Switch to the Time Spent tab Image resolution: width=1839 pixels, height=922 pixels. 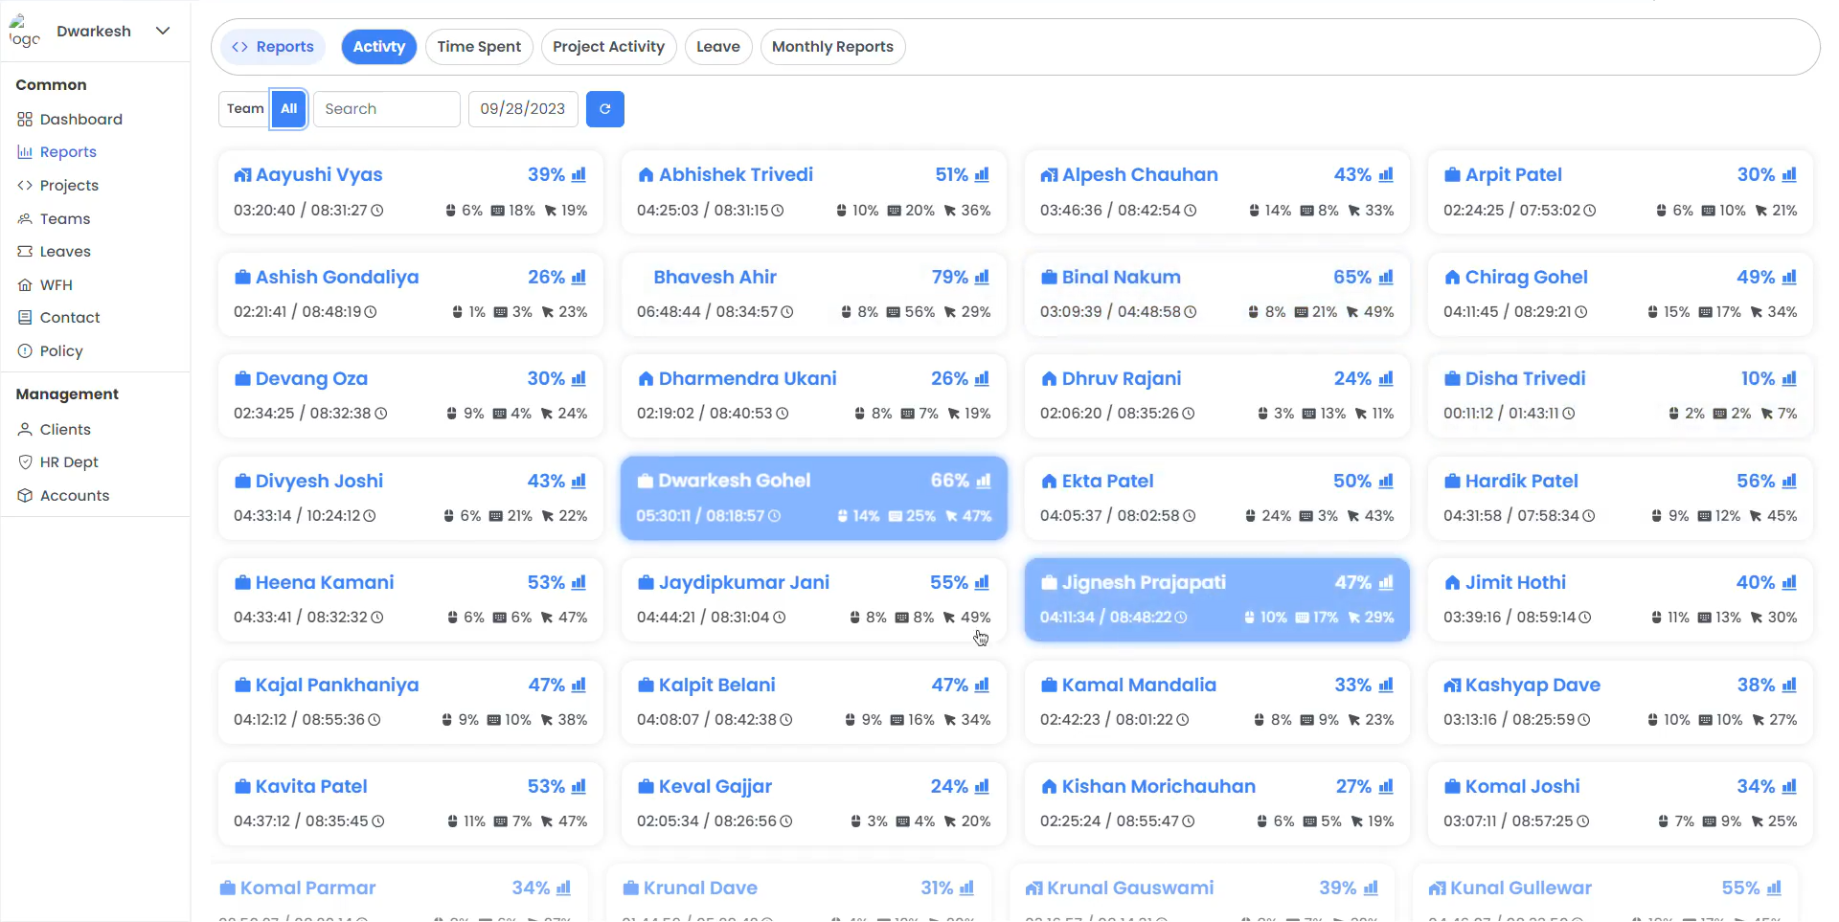coord(479,47)
